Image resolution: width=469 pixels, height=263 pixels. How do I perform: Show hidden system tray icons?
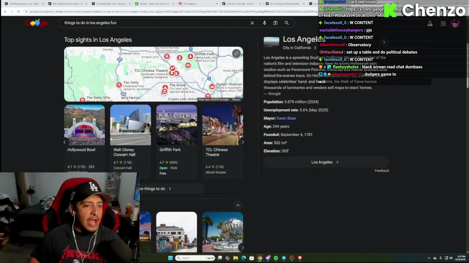(429, 258)
